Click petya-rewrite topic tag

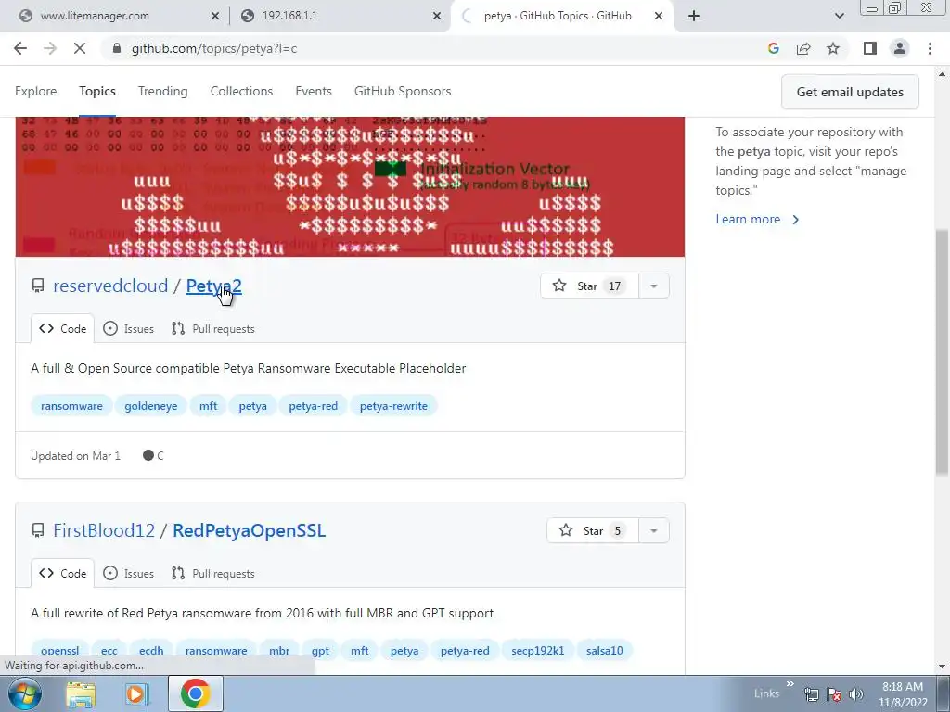(x=393, y=406)
